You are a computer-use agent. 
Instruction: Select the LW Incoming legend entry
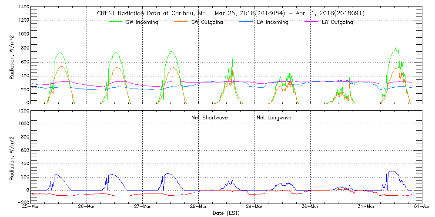coord(272,23)
